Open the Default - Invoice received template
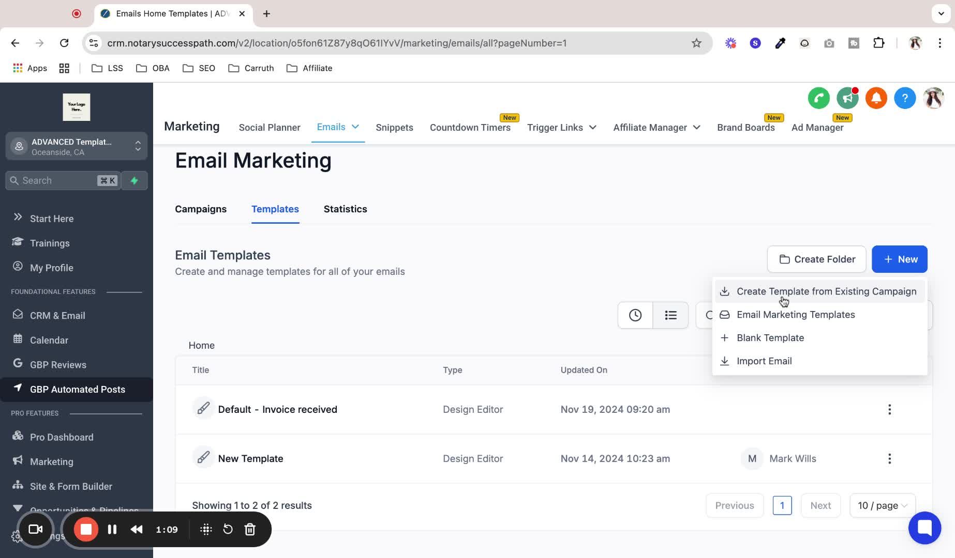 pyautogui.click(x=277, y=410)
